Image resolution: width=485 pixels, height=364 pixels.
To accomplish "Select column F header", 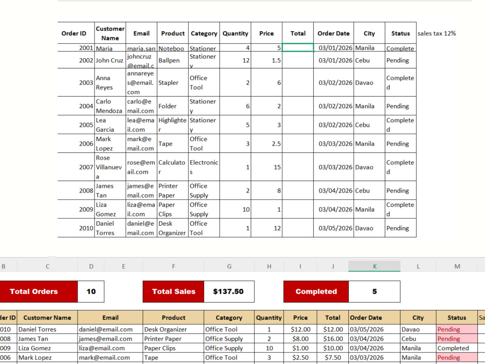I will point(173,266).
